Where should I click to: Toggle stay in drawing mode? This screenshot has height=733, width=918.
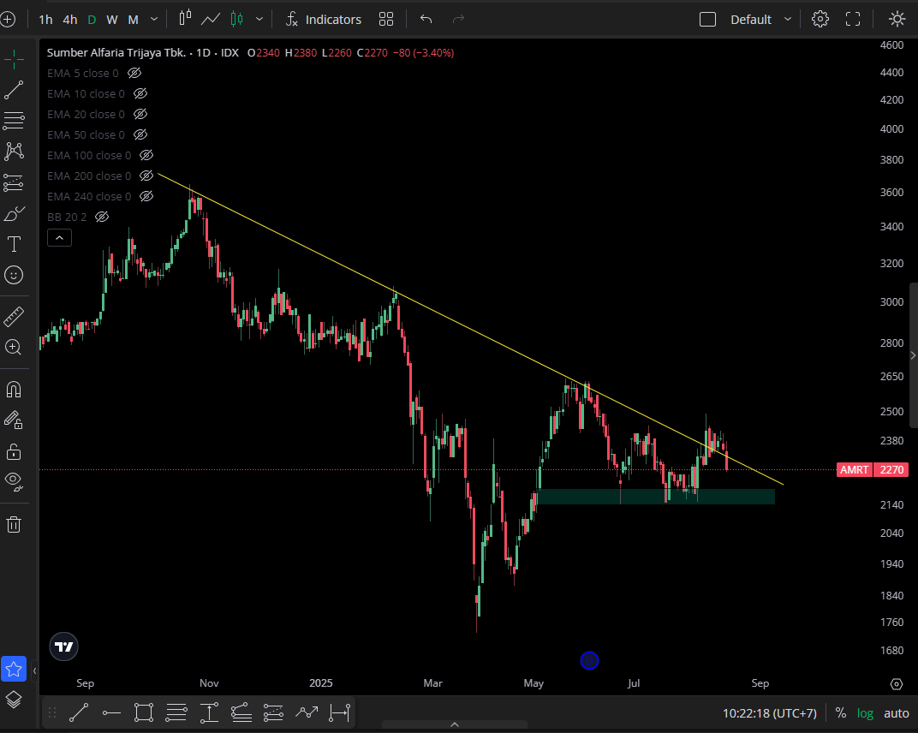coord(14,420)
